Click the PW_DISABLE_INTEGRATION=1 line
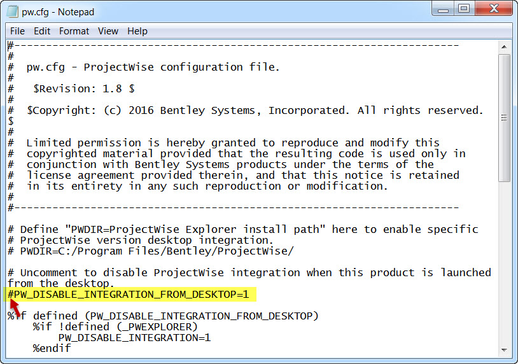518x364 pixels. [x=134, y=337]
